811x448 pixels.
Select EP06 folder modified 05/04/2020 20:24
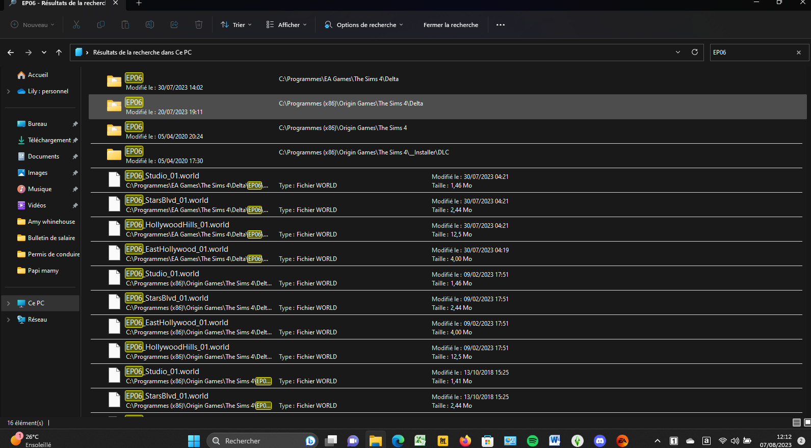click(x=448, y=131)
